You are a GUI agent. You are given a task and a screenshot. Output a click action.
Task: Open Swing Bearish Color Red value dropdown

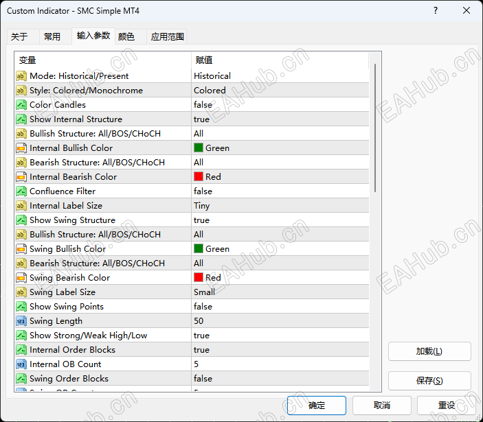coord(280,278)
